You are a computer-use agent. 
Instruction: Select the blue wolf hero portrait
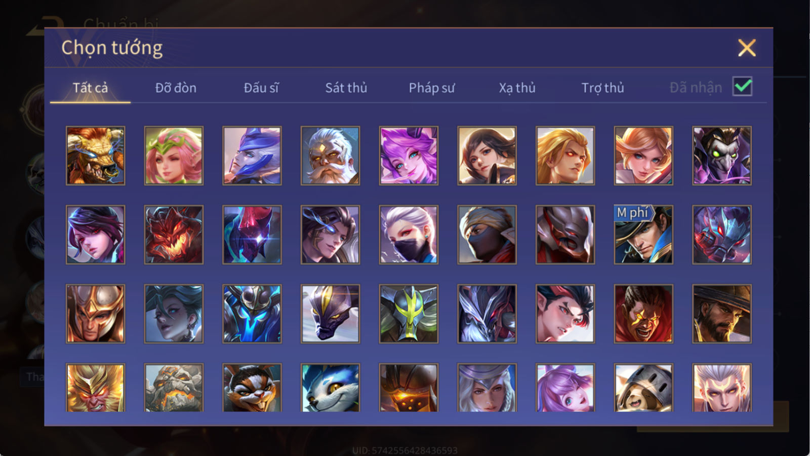point(330,388)
